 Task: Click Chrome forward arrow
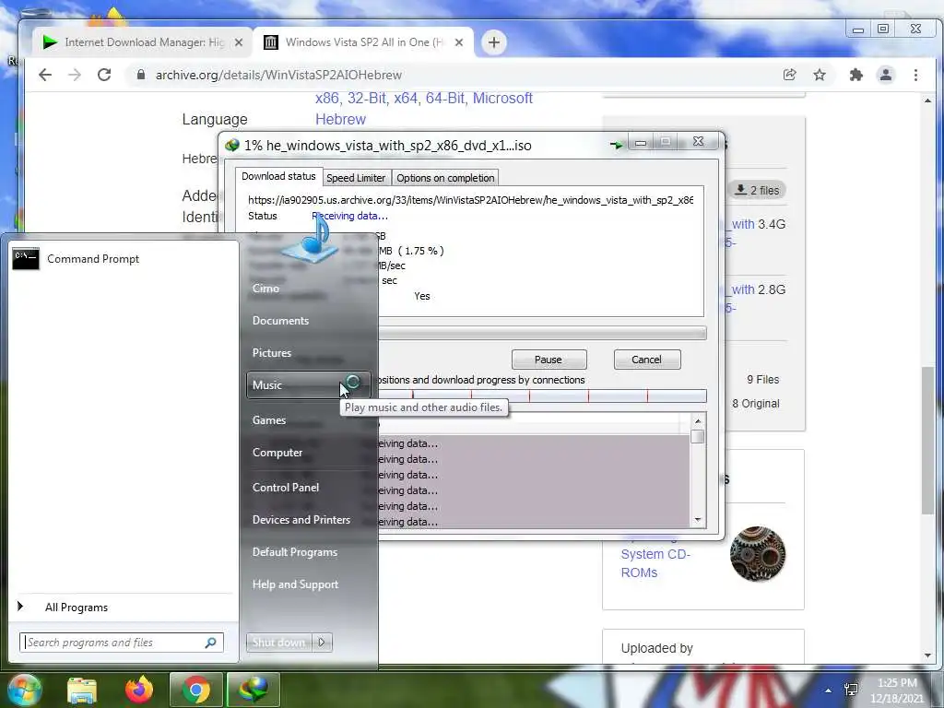pos(75,75)
